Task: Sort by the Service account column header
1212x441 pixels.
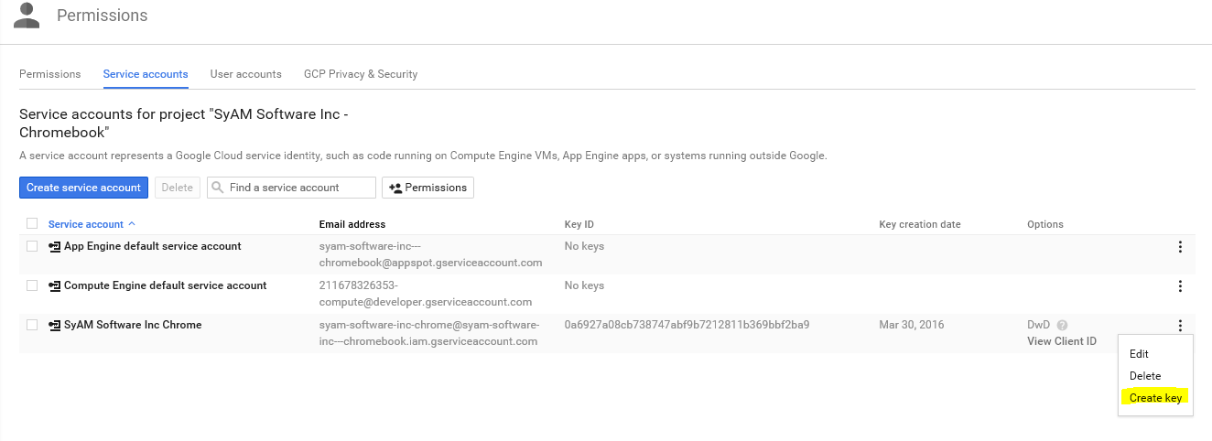Action: 86,224
